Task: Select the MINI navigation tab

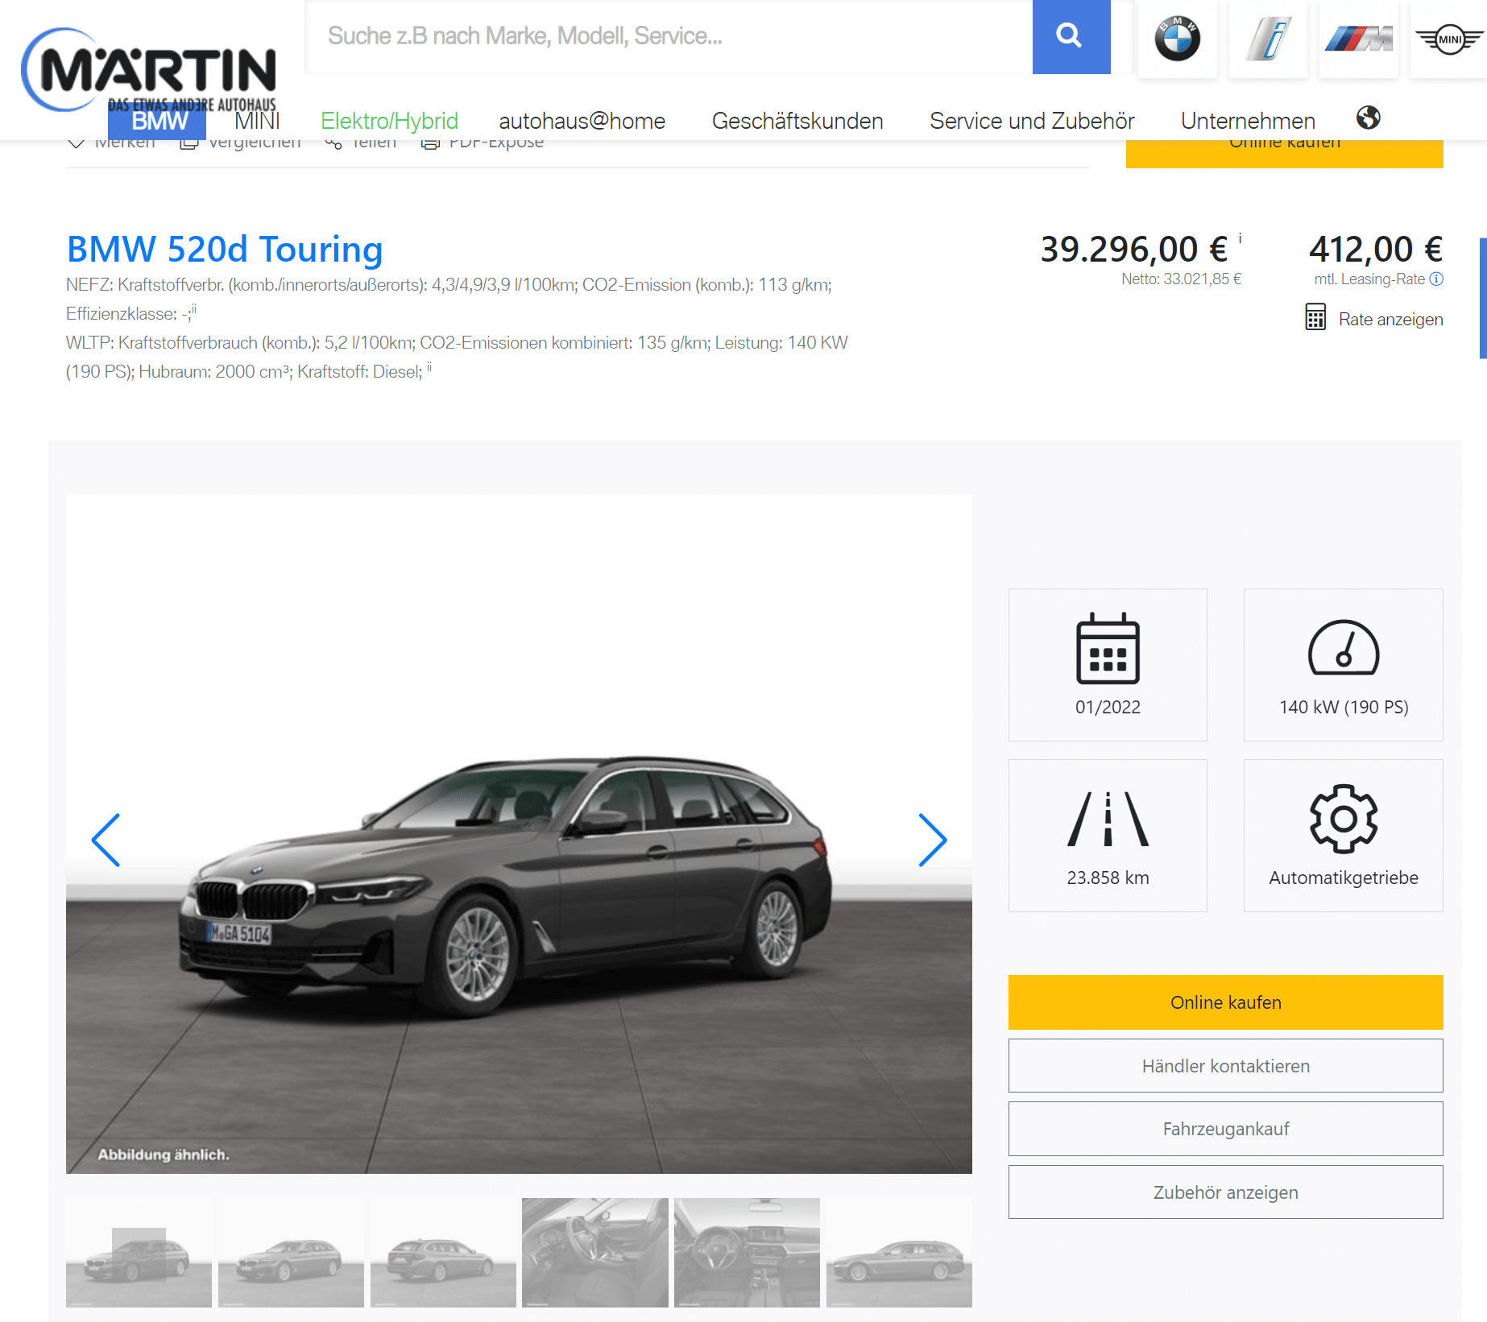Action: click(257, 121)
